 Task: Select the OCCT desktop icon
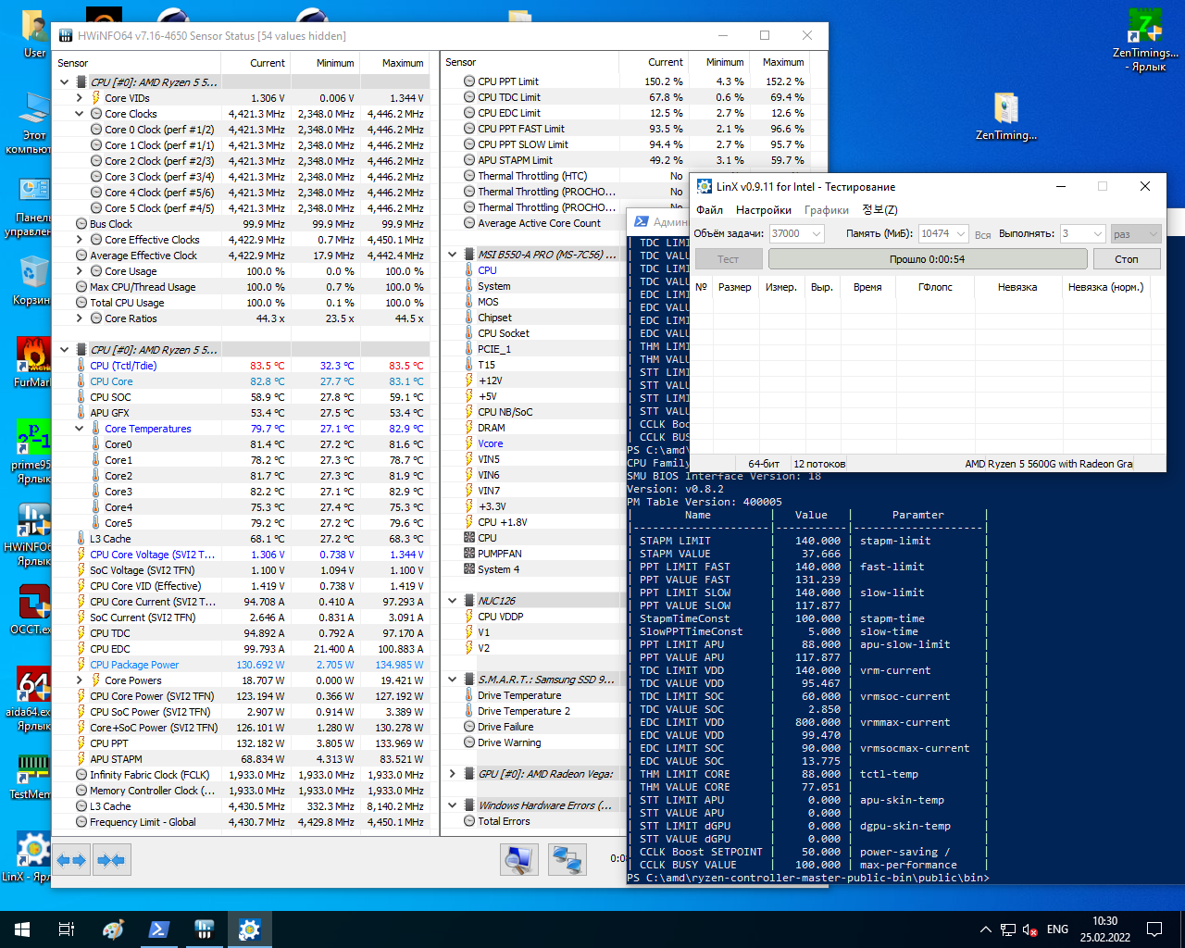(32, 608)
